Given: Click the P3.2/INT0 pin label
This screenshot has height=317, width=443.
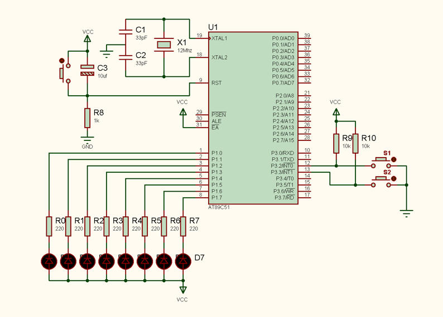Looking at the screenshot, I should 283,166.
